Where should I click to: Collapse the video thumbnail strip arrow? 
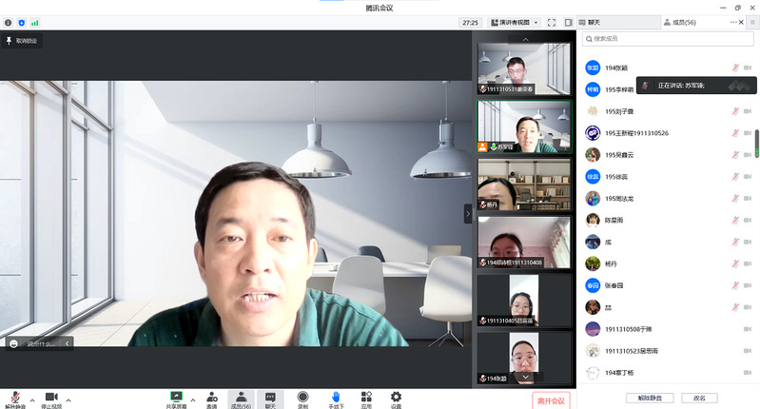pyautogui.click(x=467, y=214)
